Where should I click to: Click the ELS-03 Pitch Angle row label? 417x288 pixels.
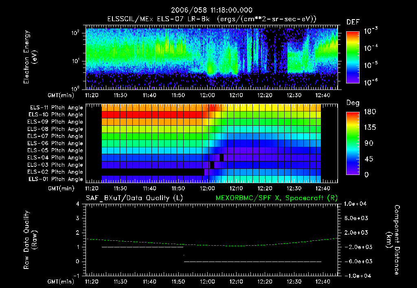pos(55,165)
